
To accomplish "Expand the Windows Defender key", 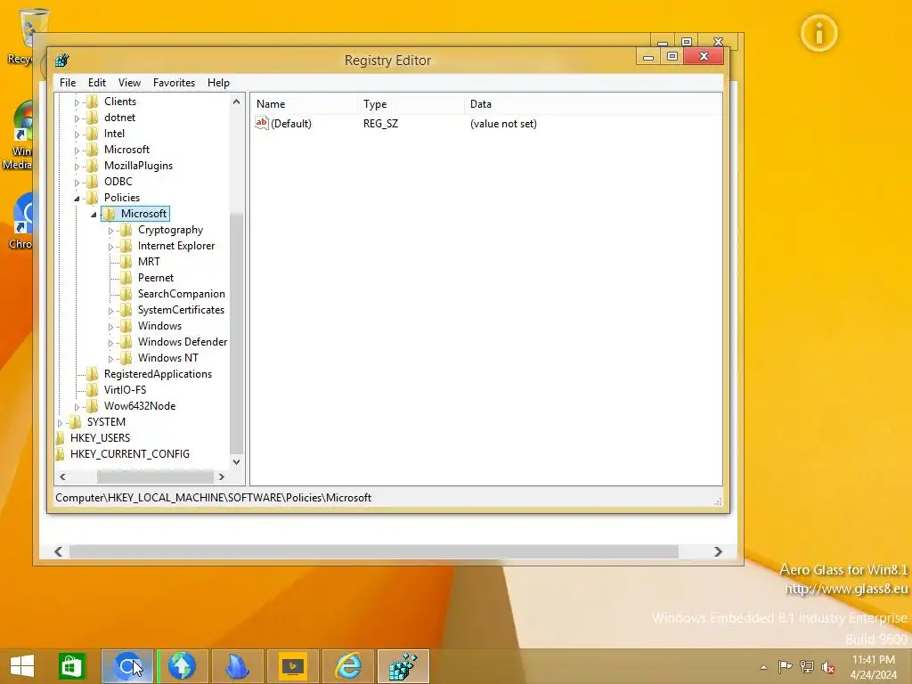I will coord(110,343).
